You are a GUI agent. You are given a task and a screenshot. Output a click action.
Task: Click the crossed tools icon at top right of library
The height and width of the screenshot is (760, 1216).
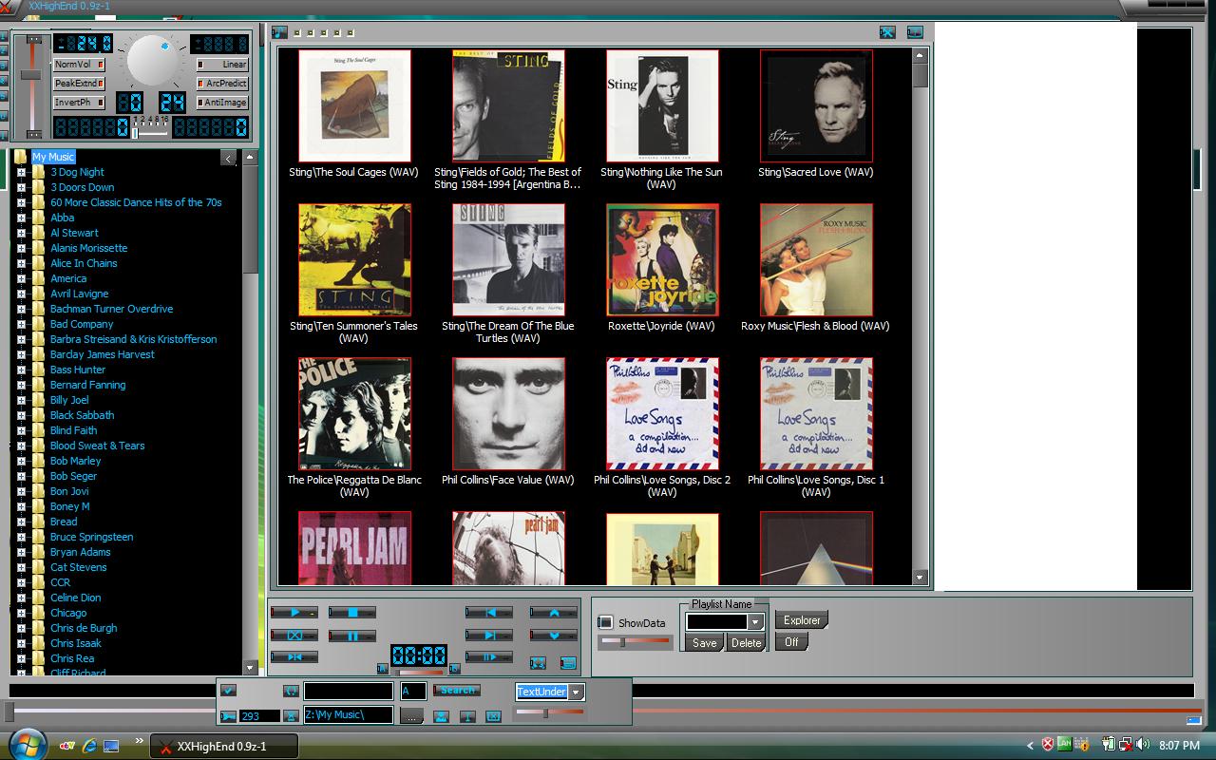tap(887, 32)
